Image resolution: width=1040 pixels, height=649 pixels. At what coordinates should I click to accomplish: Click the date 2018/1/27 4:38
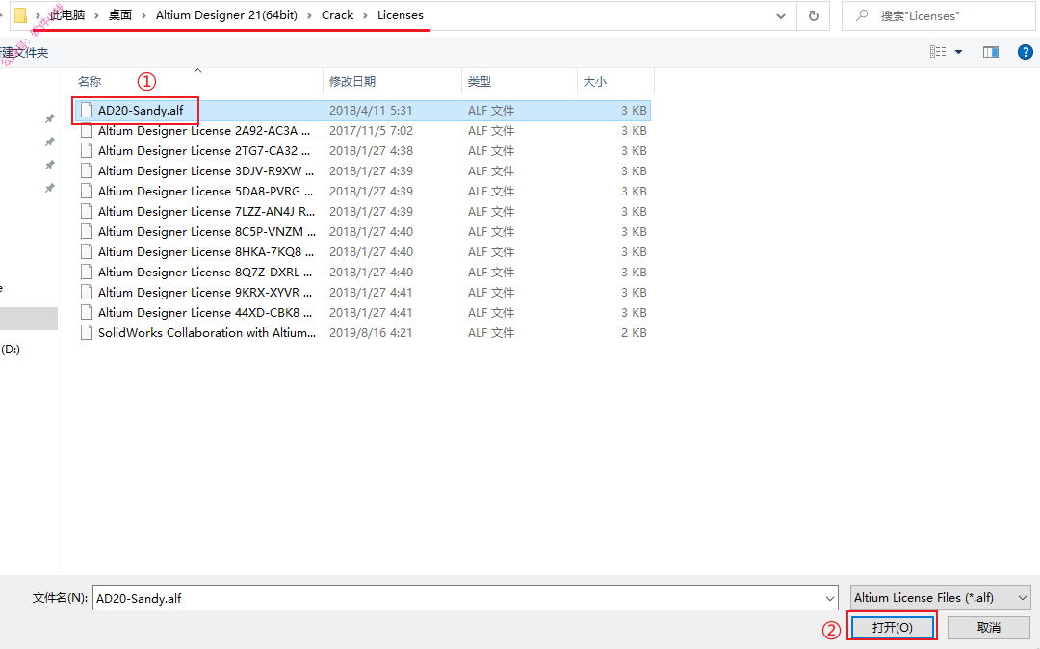pyautogui.click(x=371, y=151)
